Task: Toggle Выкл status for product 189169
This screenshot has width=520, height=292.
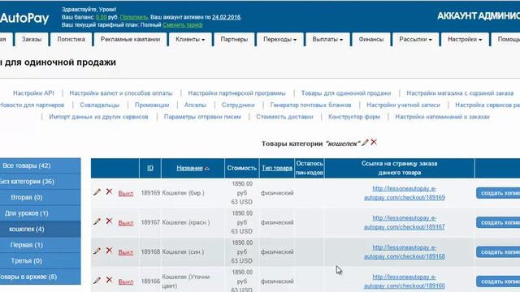Action: pyautogui.click(x=126, y=193)
